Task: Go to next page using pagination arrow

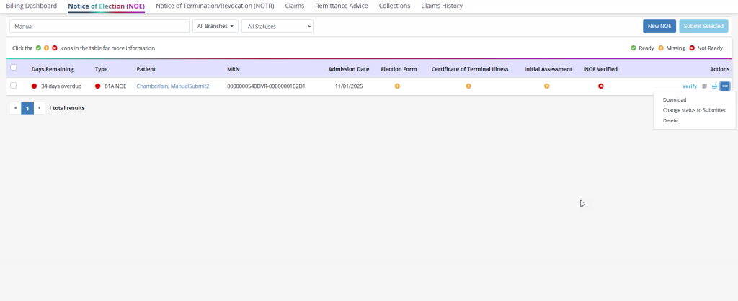Action: (x=39, y=108)
